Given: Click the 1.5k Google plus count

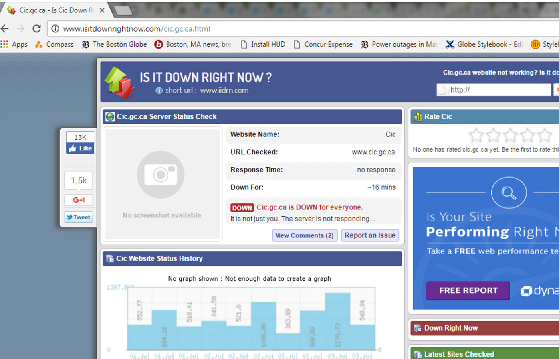Looking at the screenshot, I should (x=79, y=181).
